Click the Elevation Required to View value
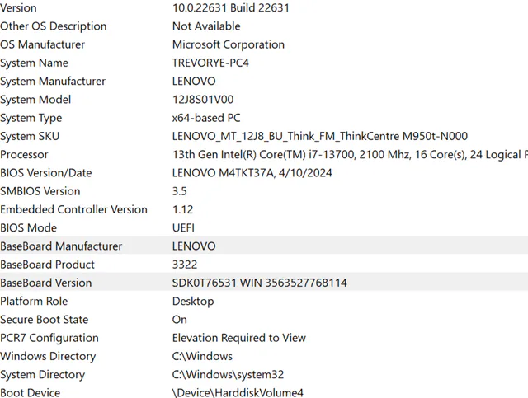The image size is (528, 398). point(239,338)
